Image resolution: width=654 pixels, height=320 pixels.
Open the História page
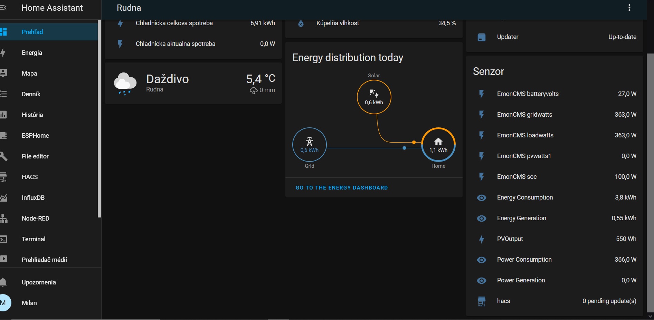click(49, 115)
